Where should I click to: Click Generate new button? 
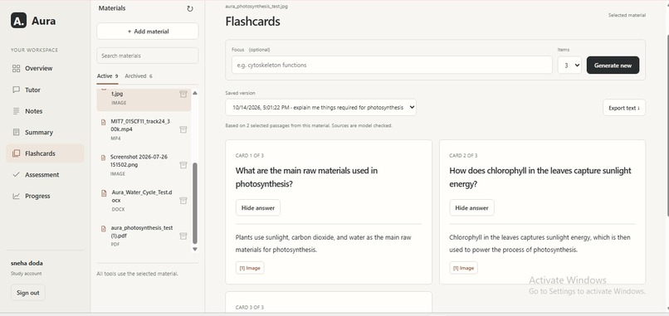click(x=613, y=66)
